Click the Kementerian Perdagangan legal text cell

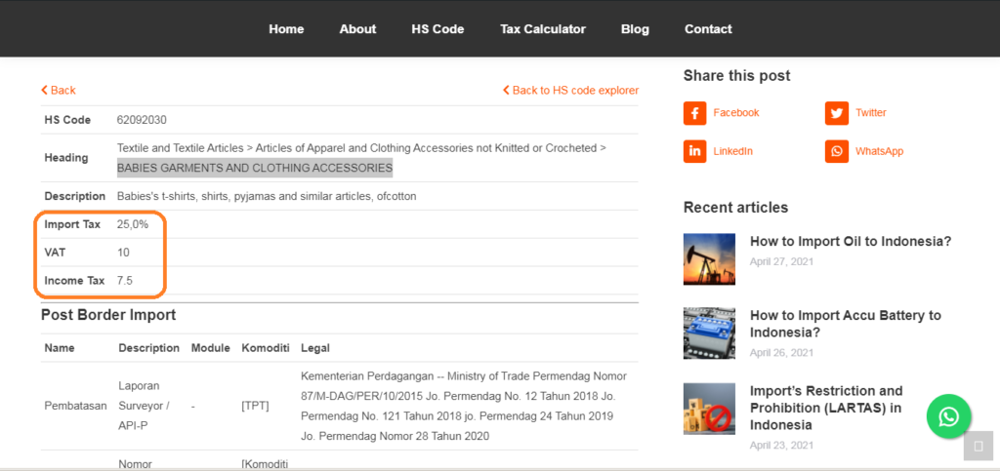(464, 406)
